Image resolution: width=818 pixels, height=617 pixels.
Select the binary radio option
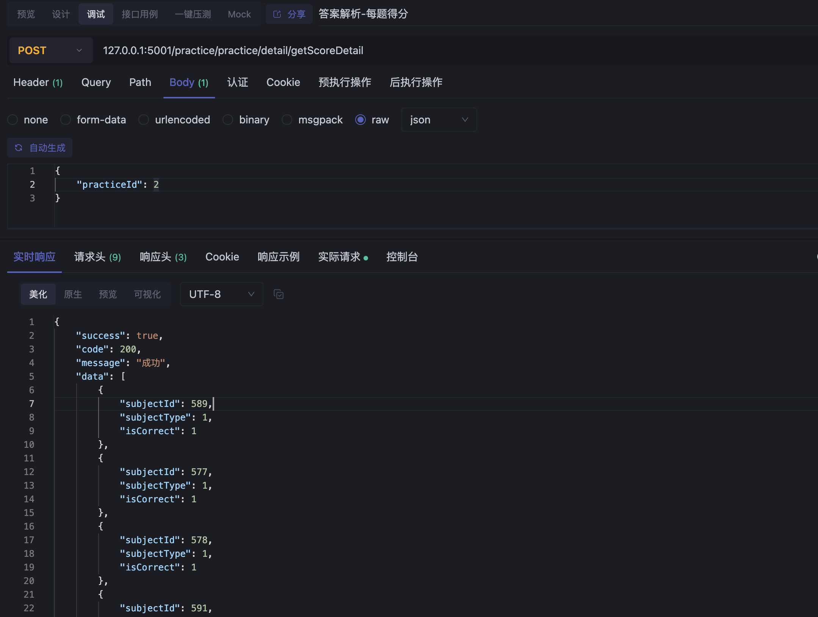(x=228, y=120)
